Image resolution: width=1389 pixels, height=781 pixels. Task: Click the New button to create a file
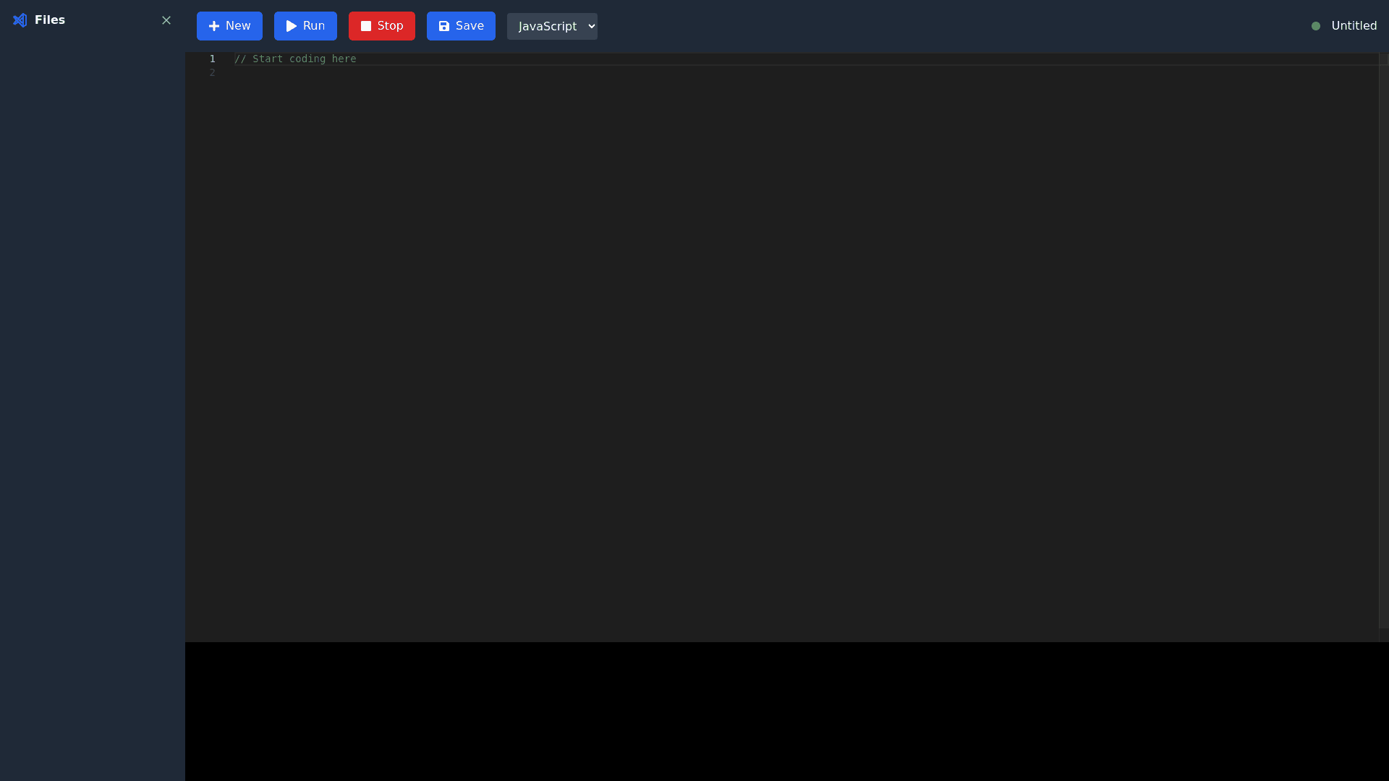pyautogui.click(x=229, y=26)
